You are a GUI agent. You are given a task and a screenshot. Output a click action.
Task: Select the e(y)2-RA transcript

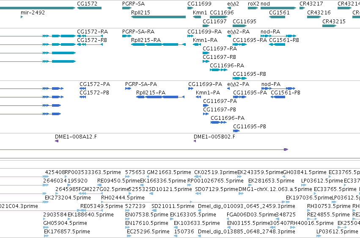tap(229, 36)
